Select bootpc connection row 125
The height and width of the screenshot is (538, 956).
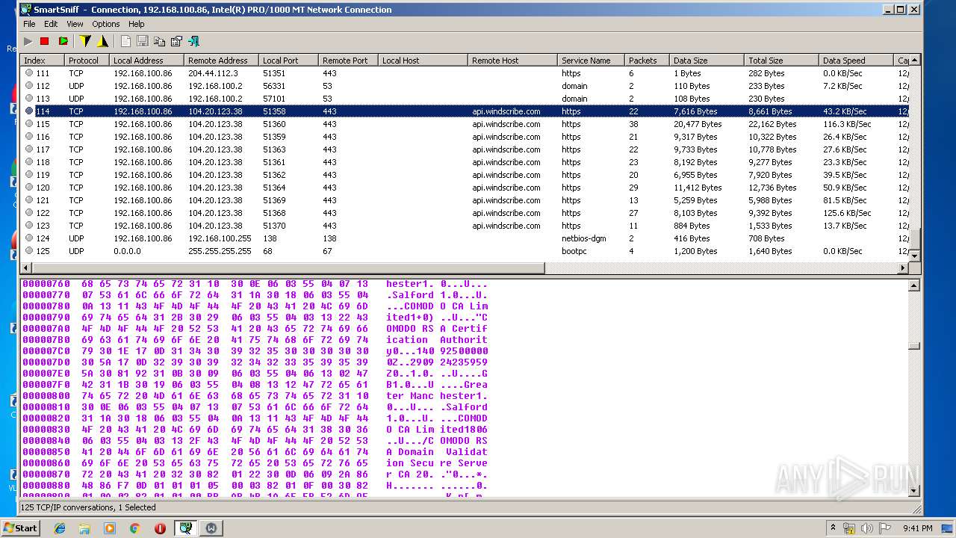pos(465,251)
